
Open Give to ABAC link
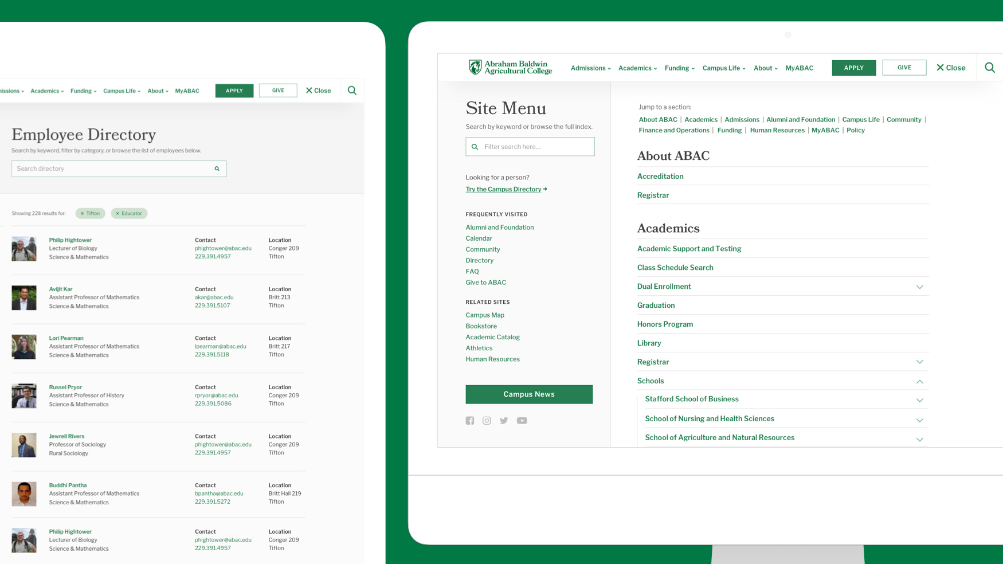485,283
